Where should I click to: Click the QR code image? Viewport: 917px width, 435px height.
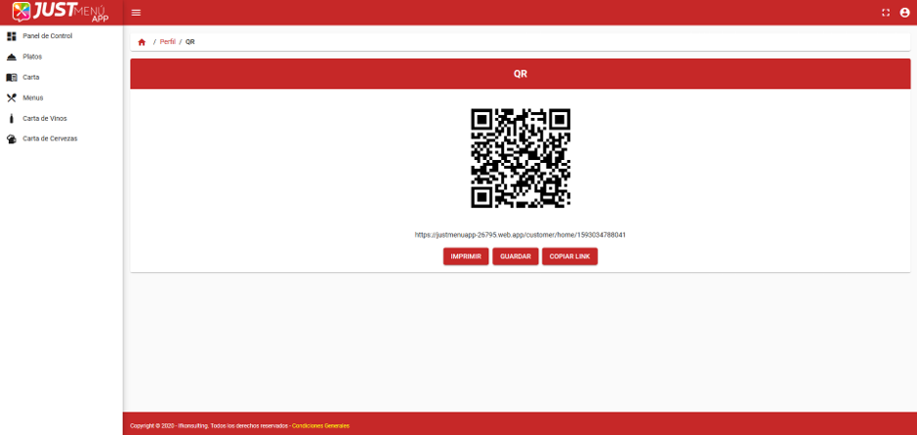point(521,158)
